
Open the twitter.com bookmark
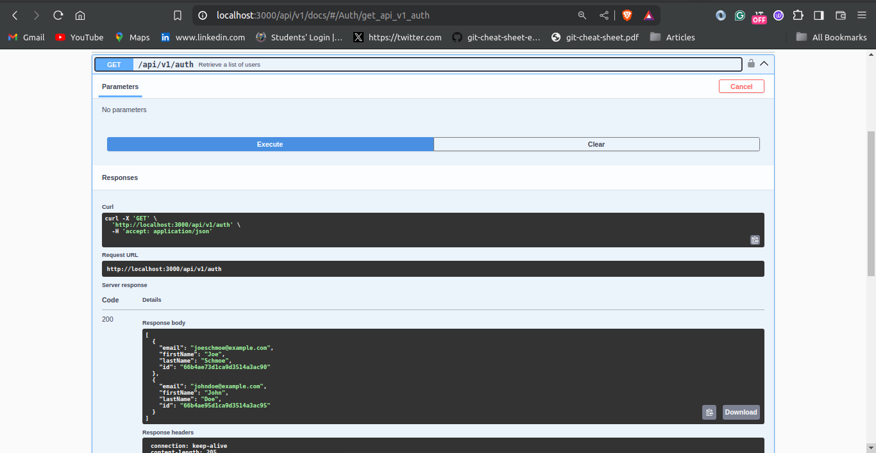398,37
